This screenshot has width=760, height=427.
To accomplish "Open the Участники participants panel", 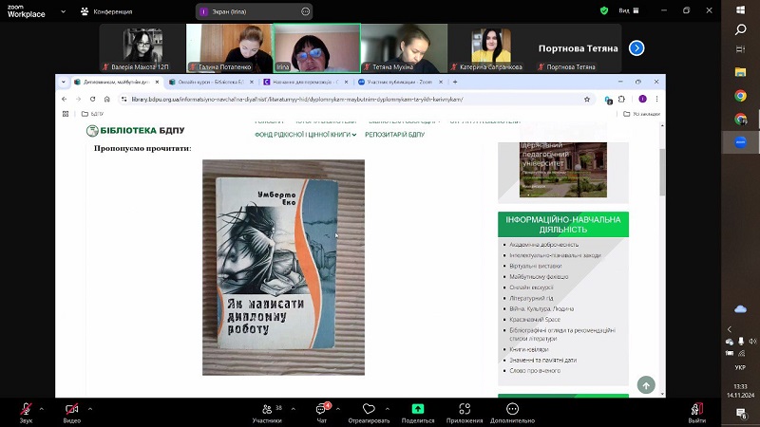I will tap(268, 413).
